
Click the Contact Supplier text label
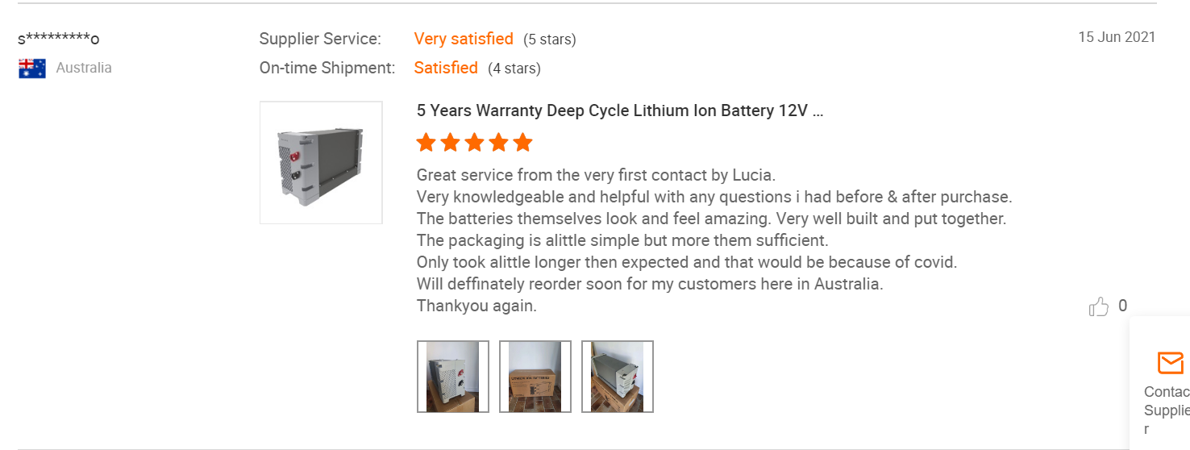pos(1167,410)
